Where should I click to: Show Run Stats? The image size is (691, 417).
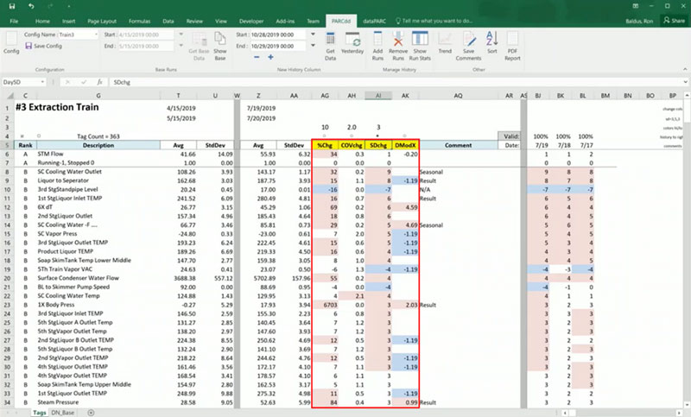pyautogui.click(x=420, y=47)
